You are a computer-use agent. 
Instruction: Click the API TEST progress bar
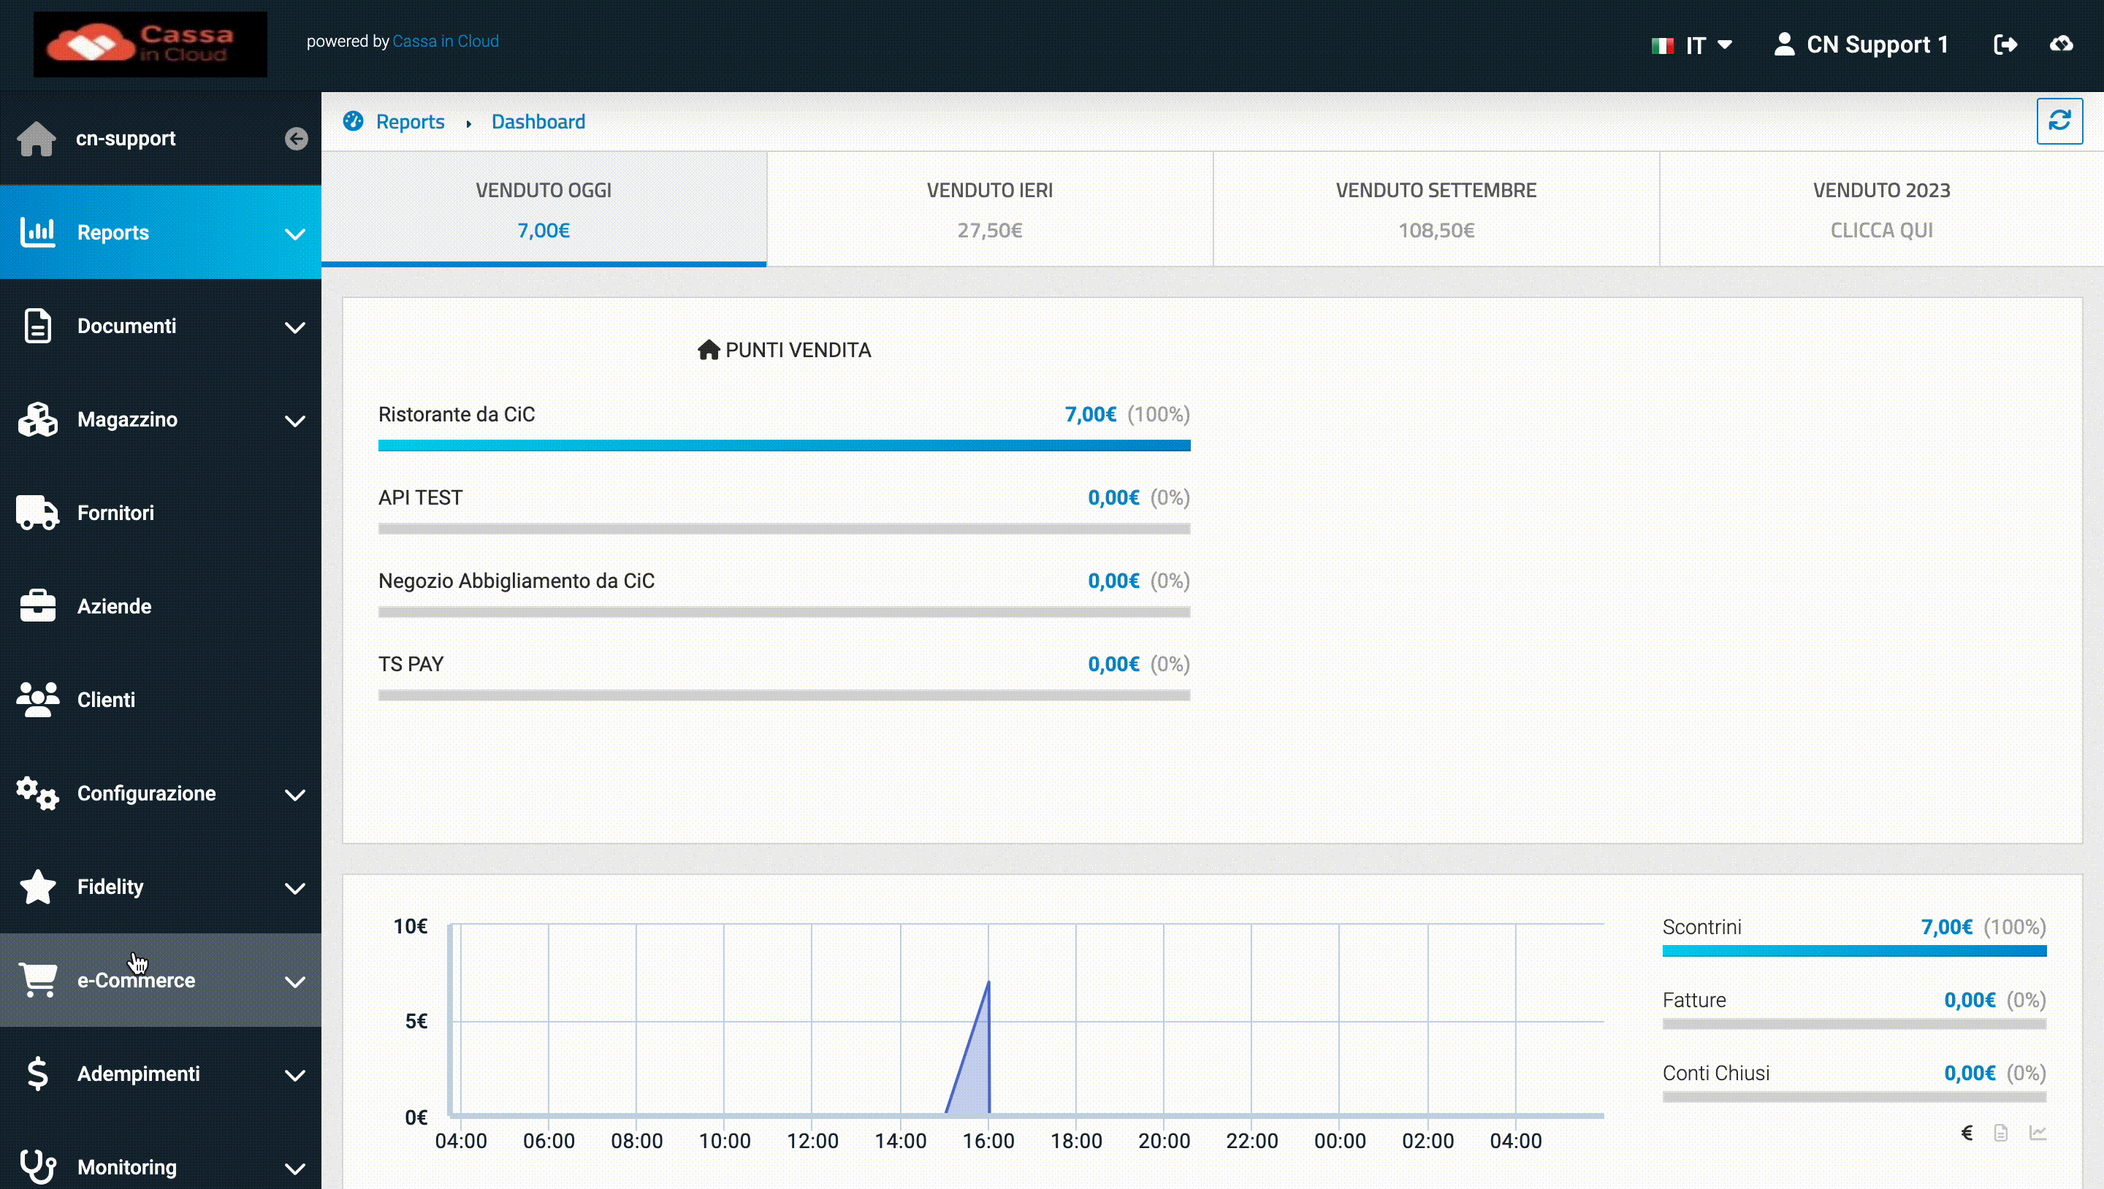(784, 528)
